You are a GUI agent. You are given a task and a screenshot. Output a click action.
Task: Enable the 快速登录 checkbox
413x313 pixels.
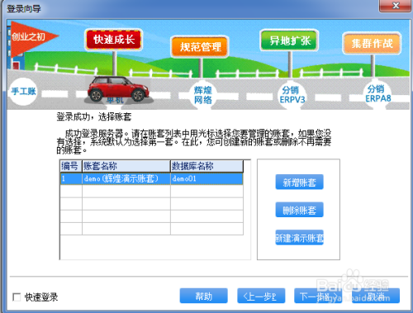coord(17,297)
